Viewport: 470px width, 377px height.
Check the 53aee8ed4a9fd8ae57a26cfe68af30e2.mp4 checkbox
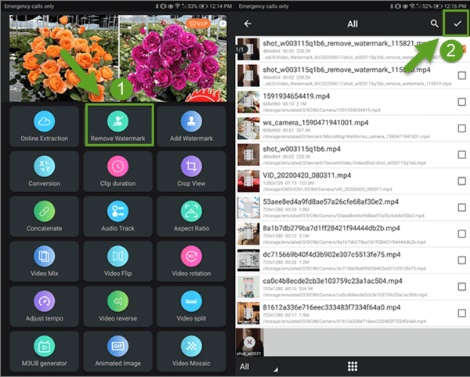coord(462,208)
